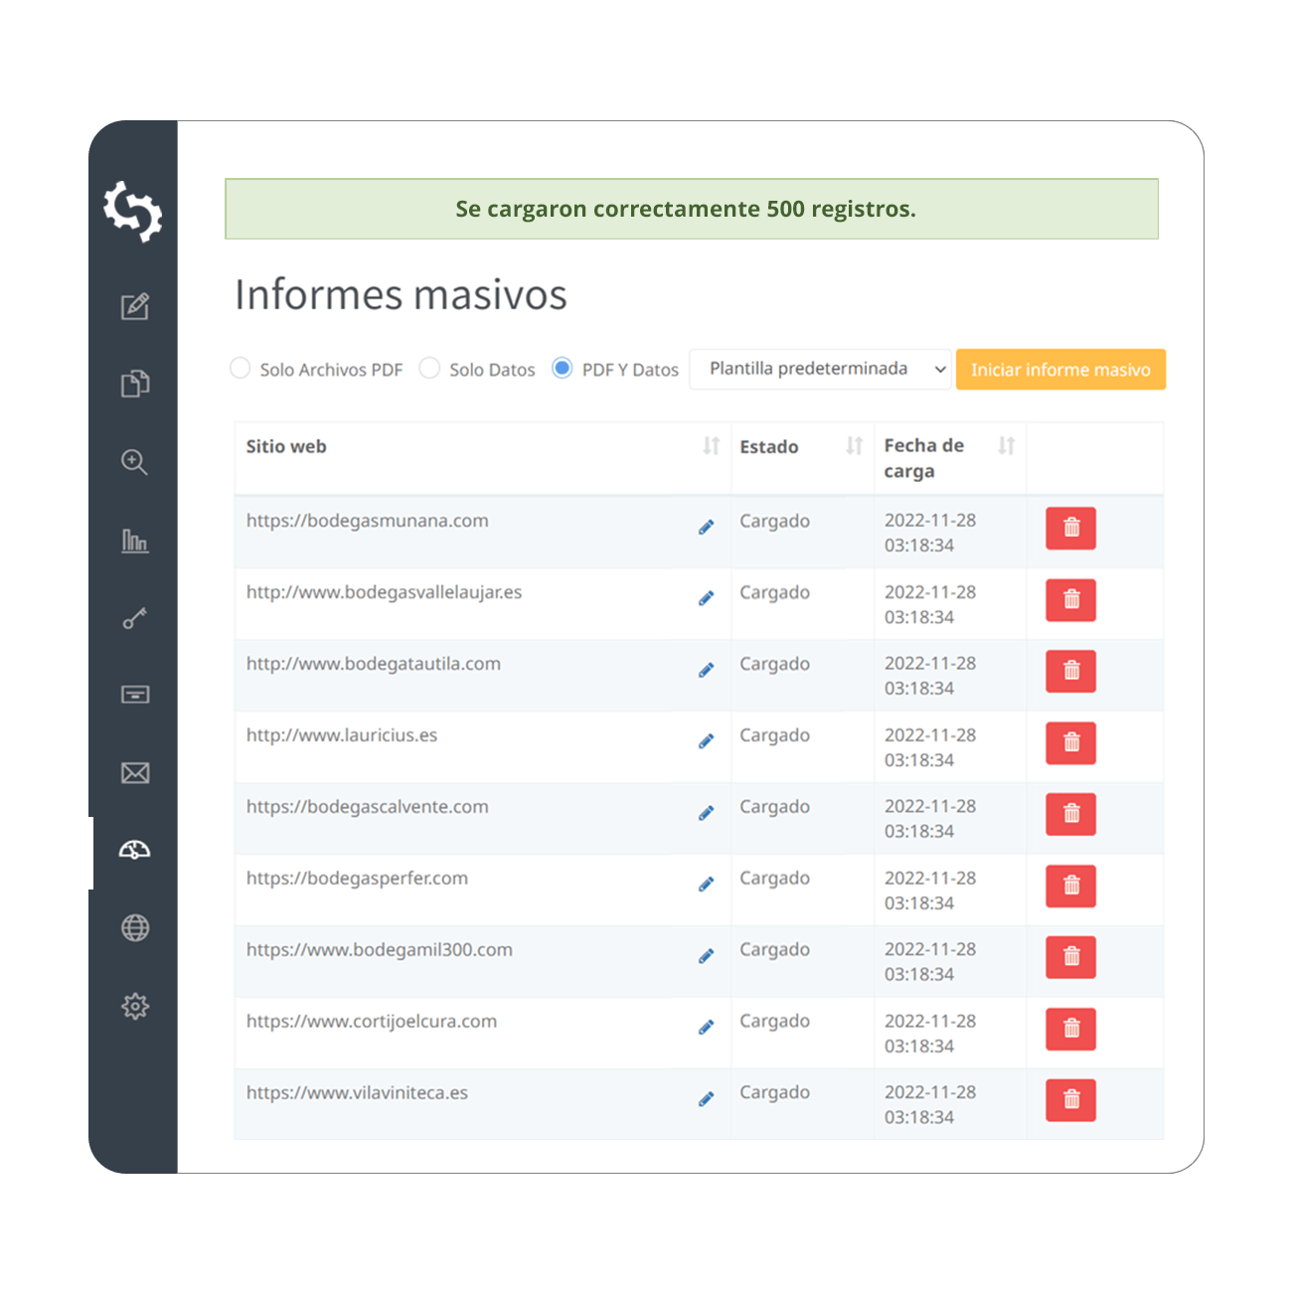1292x1292 pixels.
Task: Expand the Plantilla predeterminada dropdown
Action: 821,369
